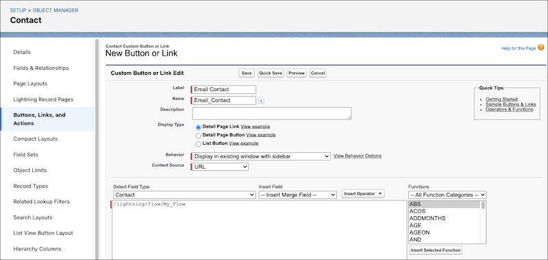View example for Detail Page Button
Image resolution: width=548 pixels, height=260 pixels.
point(261,134)
